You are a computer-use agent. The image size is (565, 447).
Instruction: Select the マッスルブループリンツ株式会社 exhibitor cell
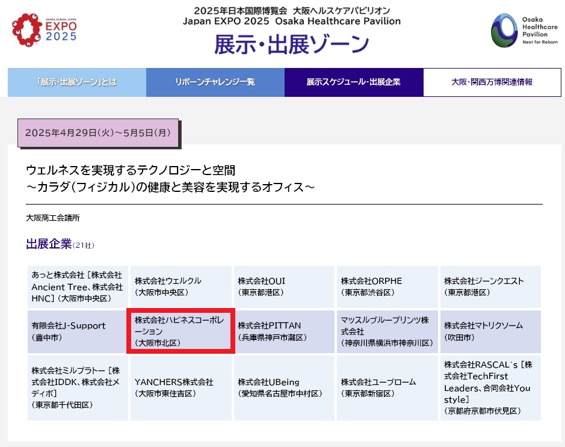point(387,331)
